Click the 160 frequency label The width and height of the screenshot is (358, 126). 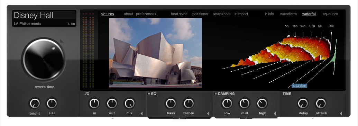click(x=295, y=26)
